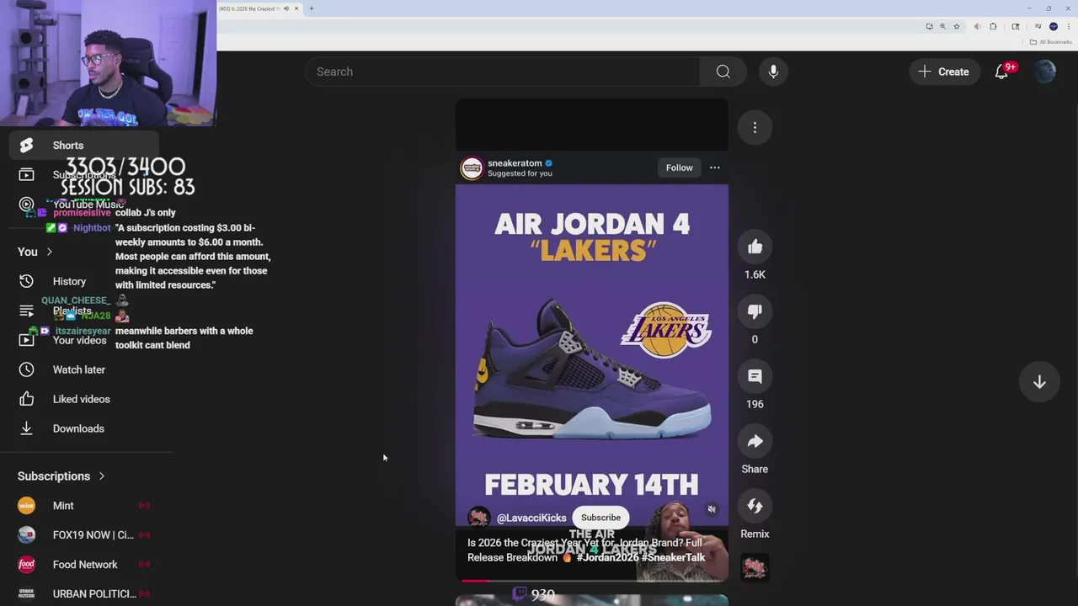Expand the Subscriptions section chevron
Image resolution: width=1078 pixels, height=606 pixels.
tap(101, 476)
